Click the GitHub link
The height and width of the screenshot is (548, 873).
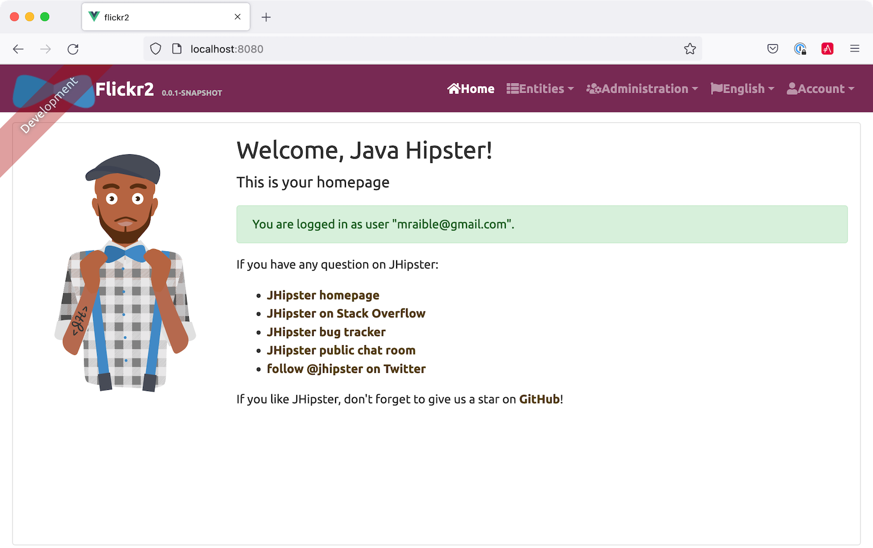(x=539, y=399)
